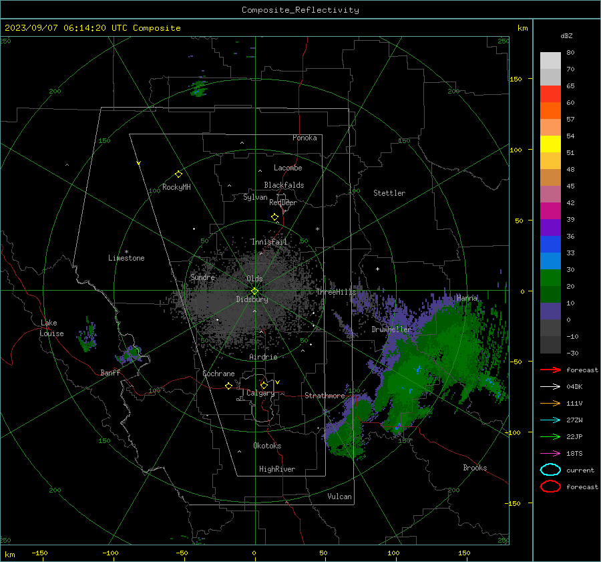Click the 'Hanna' map label
This screenshot has width=601, height=562.
pyautogui.click(x=467, y=298)
